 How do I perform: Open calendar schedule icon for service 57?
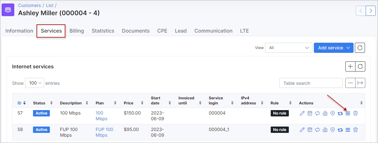(x=310, y=113)
